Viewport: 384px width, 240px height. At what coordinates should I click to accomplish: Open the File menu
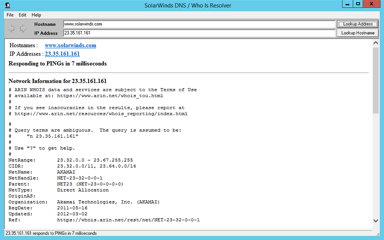[x=10, y=15]
